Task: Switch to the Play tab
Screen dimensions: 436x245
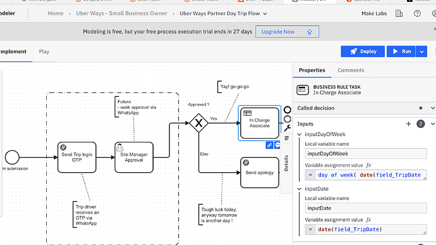Action: 44,51
